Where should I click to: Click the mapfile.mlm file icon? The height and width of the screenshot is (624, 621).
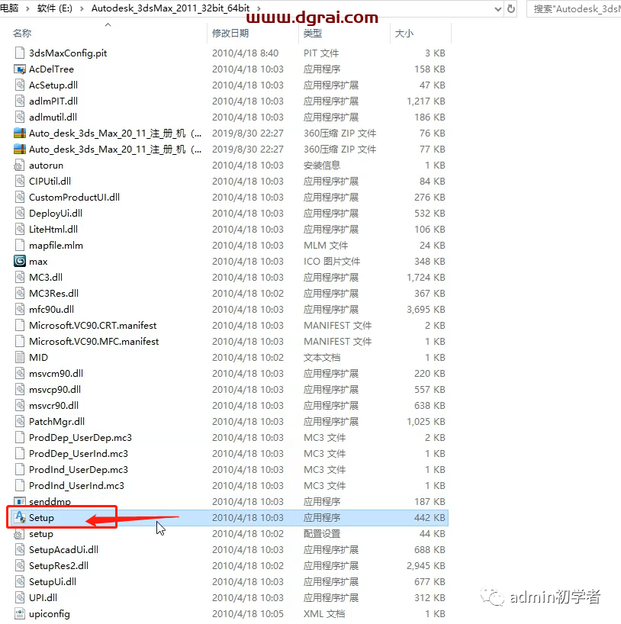pos(20,245)
